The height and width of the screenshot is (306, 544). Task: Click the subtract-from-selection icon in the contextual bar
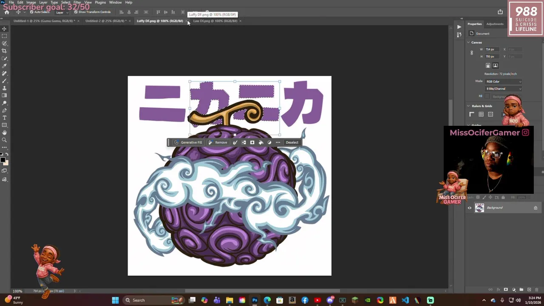235,142
